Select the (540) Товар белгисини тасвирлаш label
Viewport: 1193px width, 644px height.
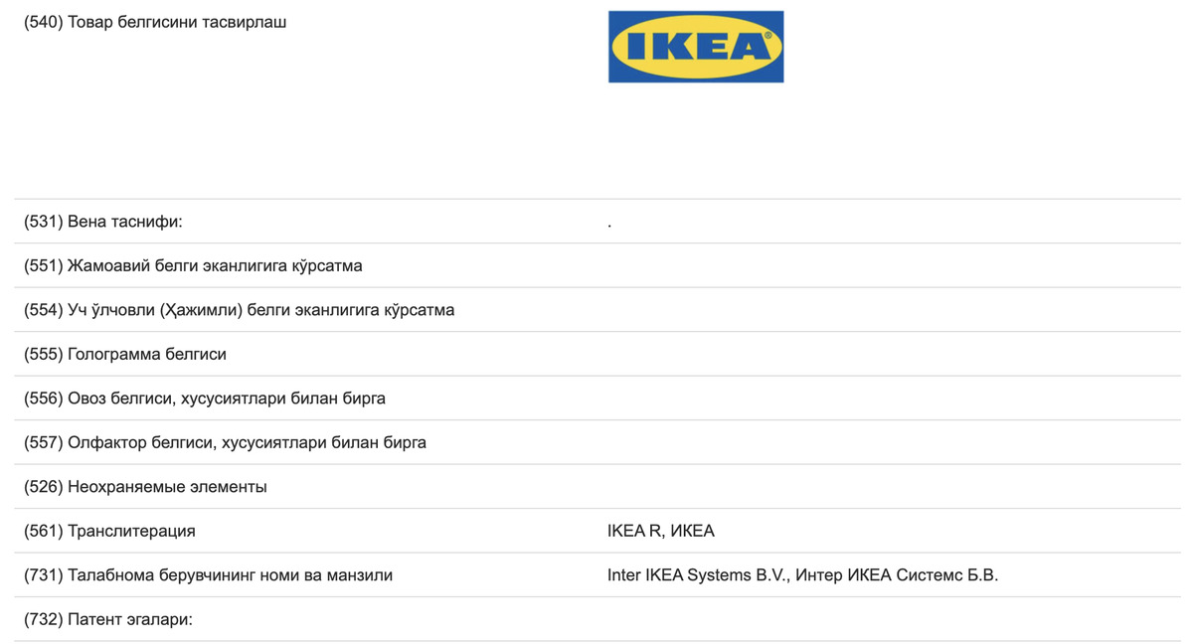(155, 22)
